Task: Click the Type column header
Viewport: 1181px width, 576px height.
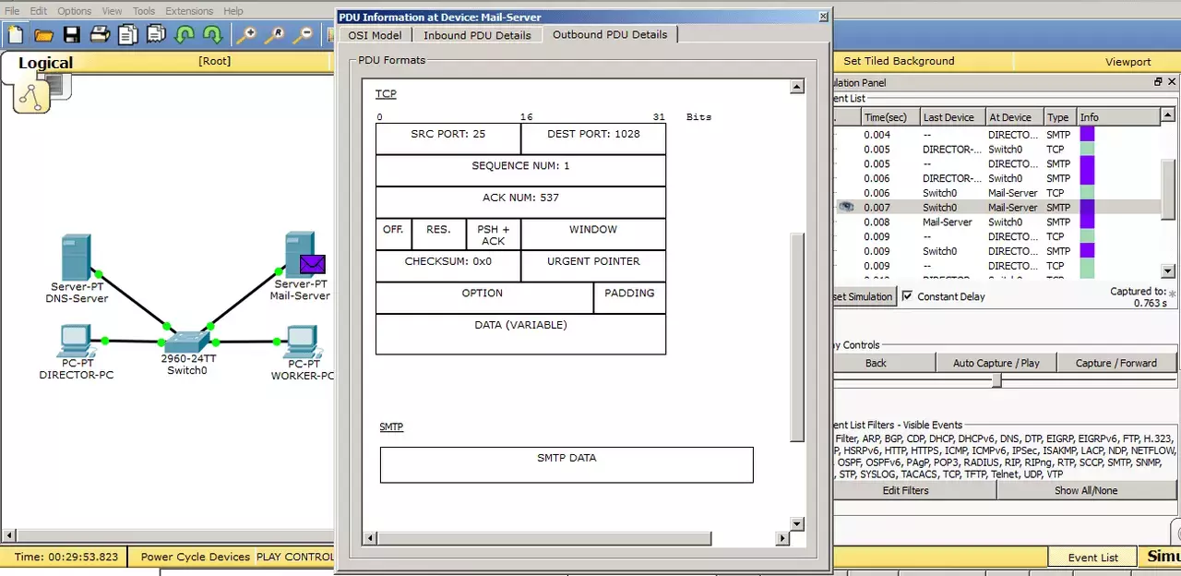Action: point(1059,117)
